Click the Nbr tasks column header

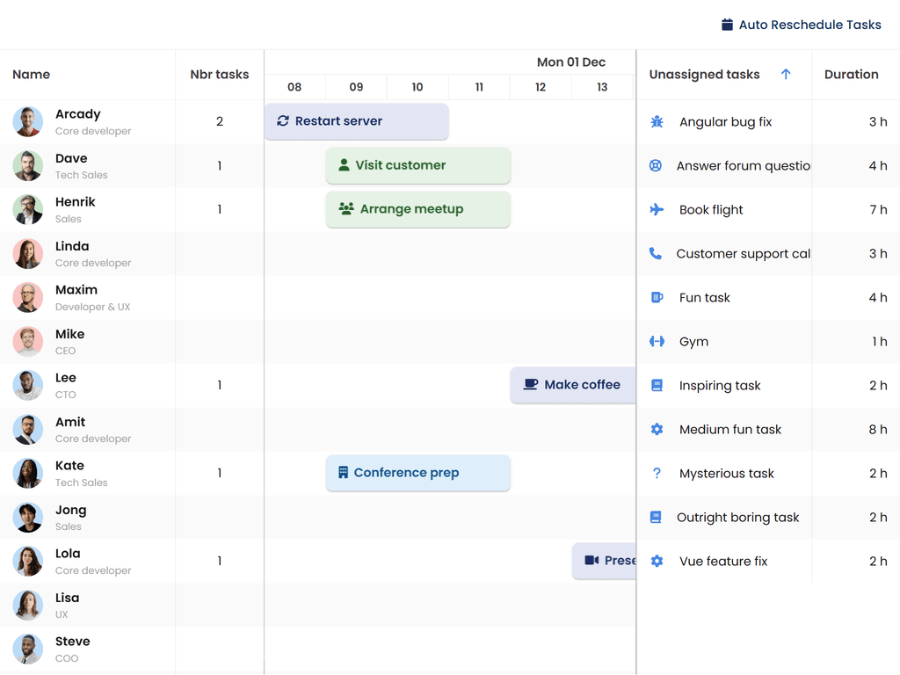[x=220, y=75]
